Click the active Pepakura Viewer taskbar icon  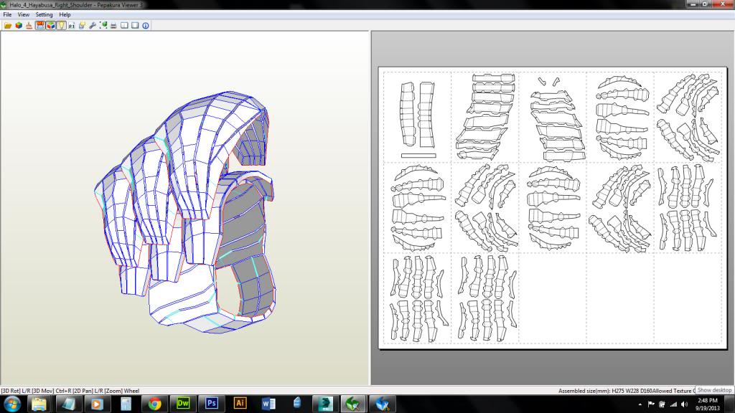click(354, 404)
